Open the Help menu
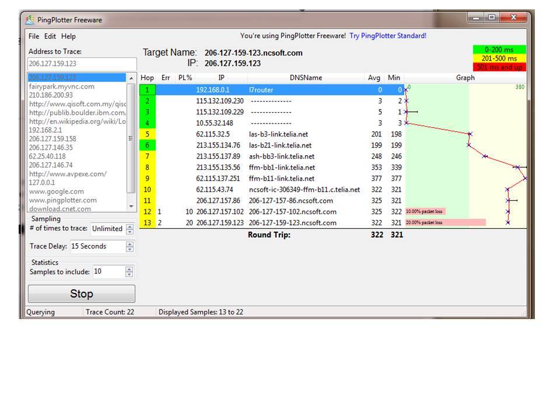 (x=68, y=36)
